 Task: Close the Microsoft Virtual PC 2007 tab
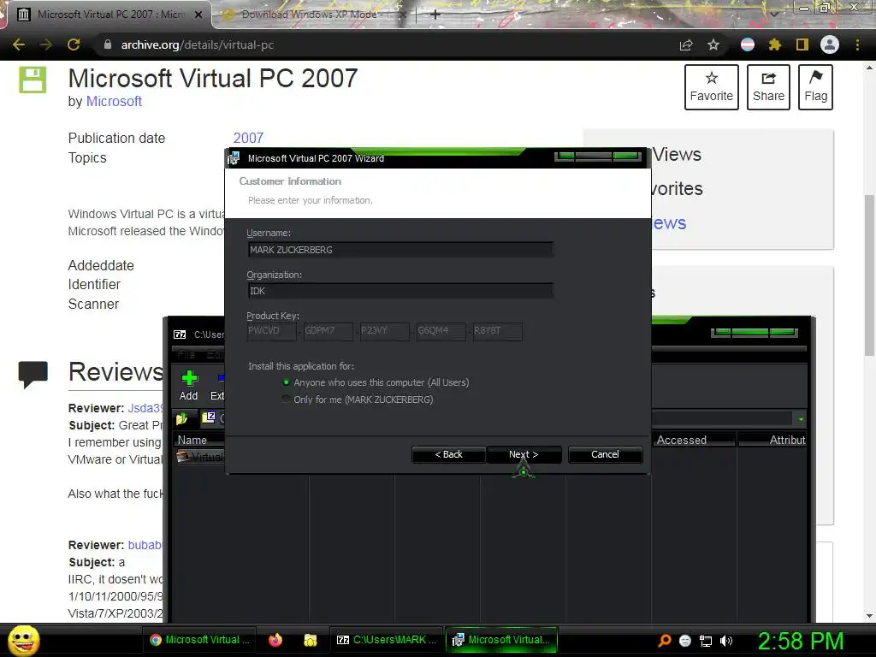coord(198,15)
